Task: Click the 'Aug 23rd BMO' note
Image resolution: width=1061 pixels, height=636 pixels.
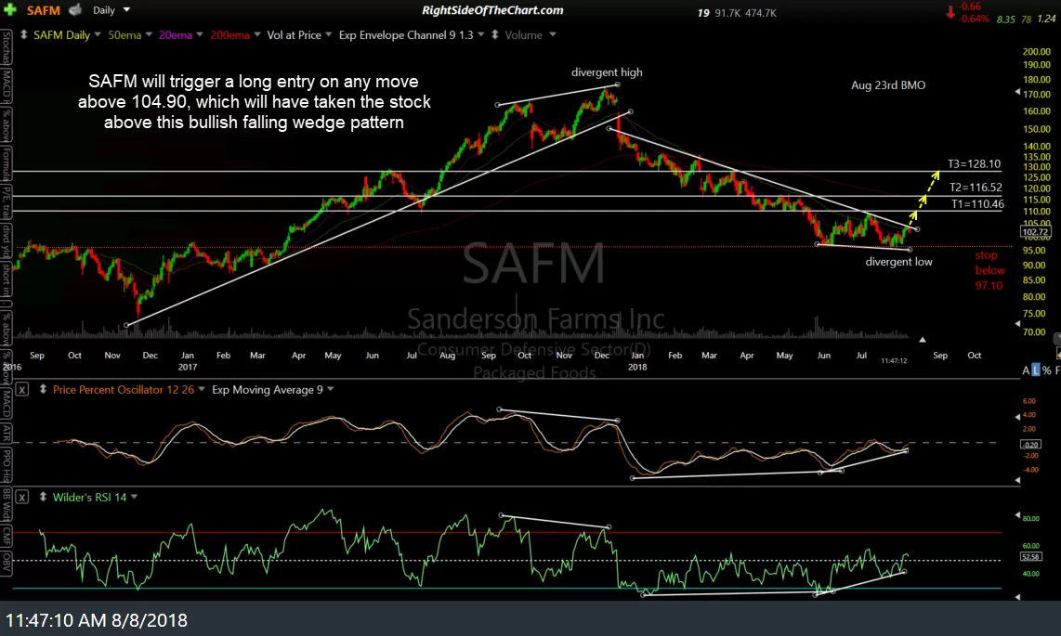Action: pos(888,85)
